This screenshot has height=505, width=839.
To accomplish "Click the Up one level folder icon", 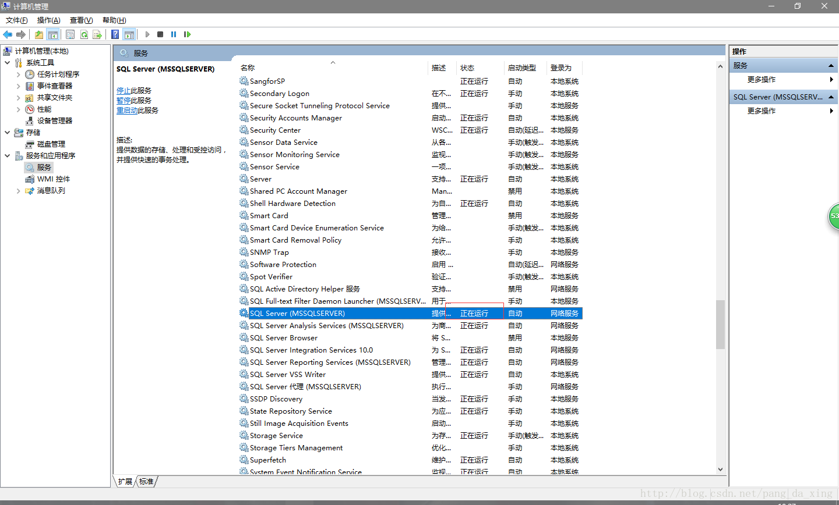I will tap(39, 34).
